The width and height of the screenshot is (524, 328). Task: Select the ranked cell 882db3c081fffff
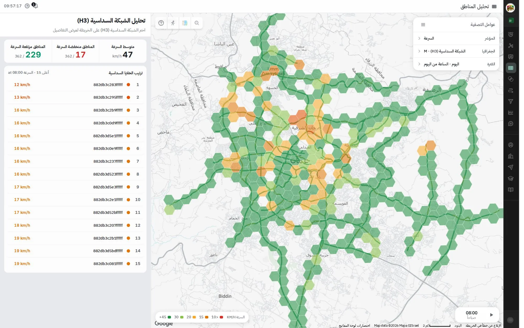coord(75,264)
